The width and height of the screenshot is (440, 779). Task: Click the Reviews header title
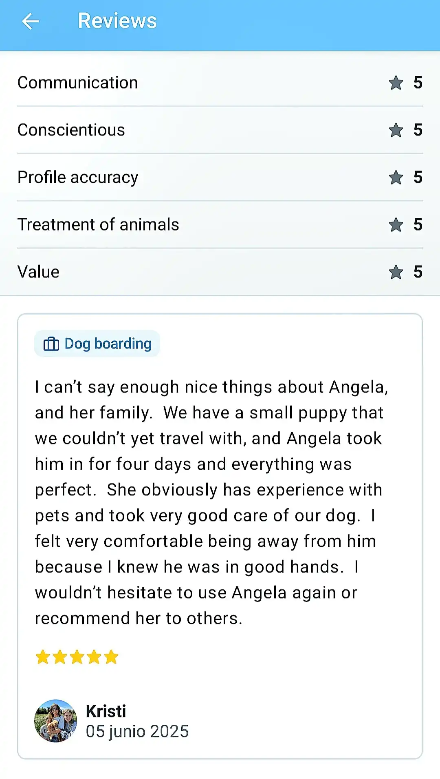(x=117, y=21)
